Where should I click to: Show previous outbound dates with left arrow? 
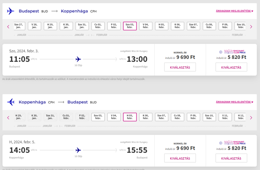(8, 26)
